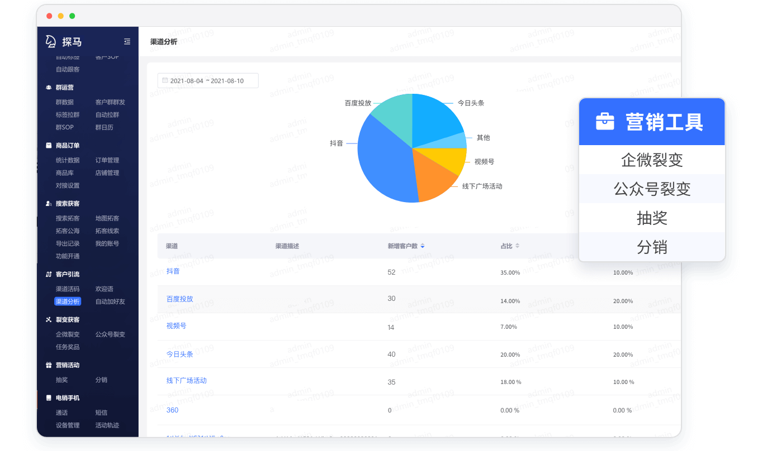Screen dimensions: 767x451
Task: Click the 探马 horse logo icon
Action: pos(51,42)
